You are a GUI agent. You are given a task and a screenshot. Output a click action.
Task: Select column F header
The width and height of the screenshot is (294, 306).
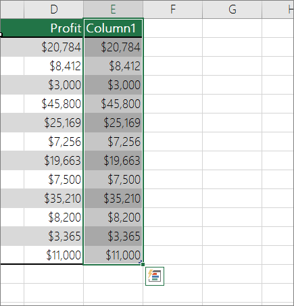click(x=172, y=9)
